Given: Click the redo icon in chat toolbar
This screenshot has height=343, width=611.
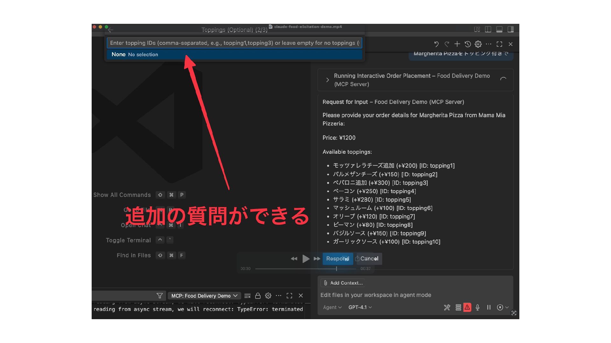Looking at the screenshot, I should [x=447, y=44].
